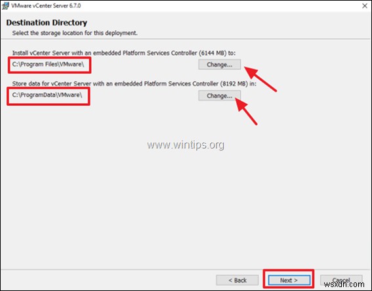Viewport: 372px width, 291px height.
Task: Click the 'Select the storage location' description
Action: [x=75, y=33]
